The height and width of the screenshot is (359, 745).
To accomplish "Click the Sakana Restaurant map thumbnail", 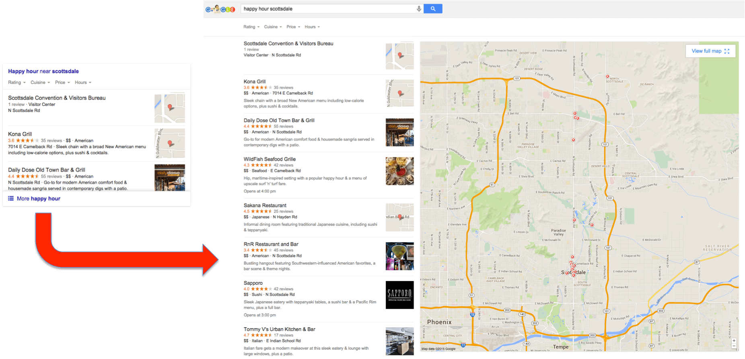I will point(399,217).
